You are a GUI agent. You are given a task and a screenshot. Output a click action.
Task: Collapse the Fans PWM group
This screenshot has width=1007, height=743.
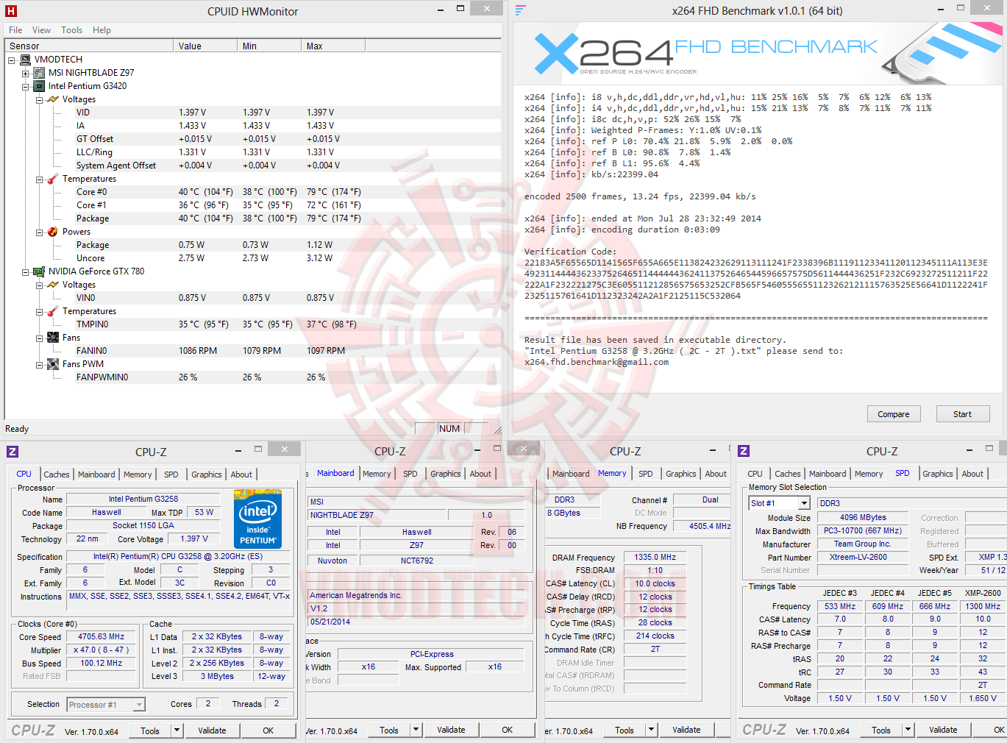click(40, 364)
